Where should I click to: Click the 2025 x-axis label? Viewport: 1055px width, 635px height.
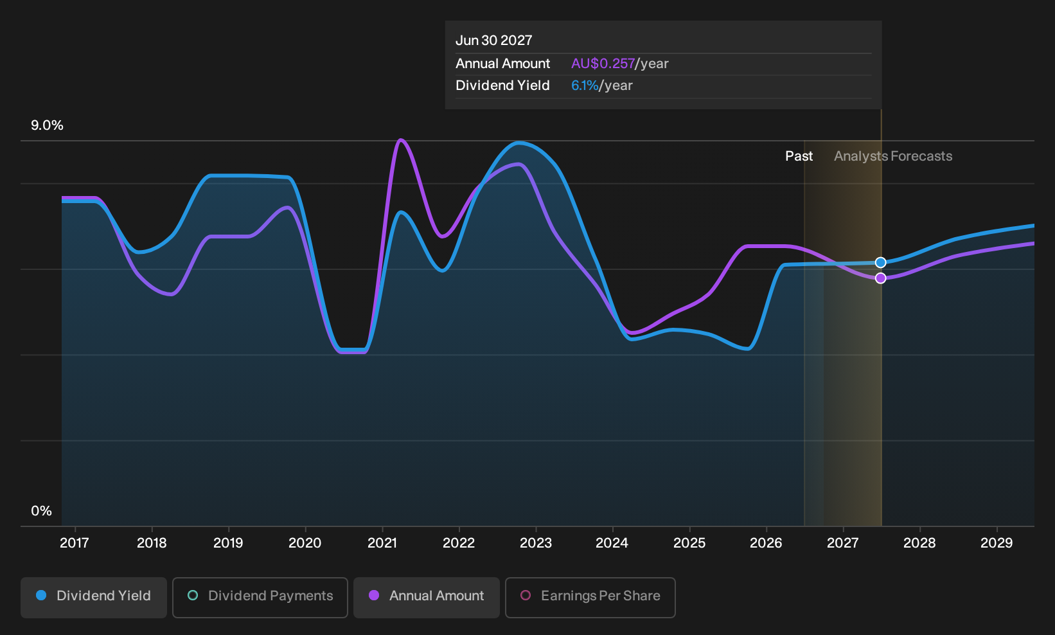(689, 543)
